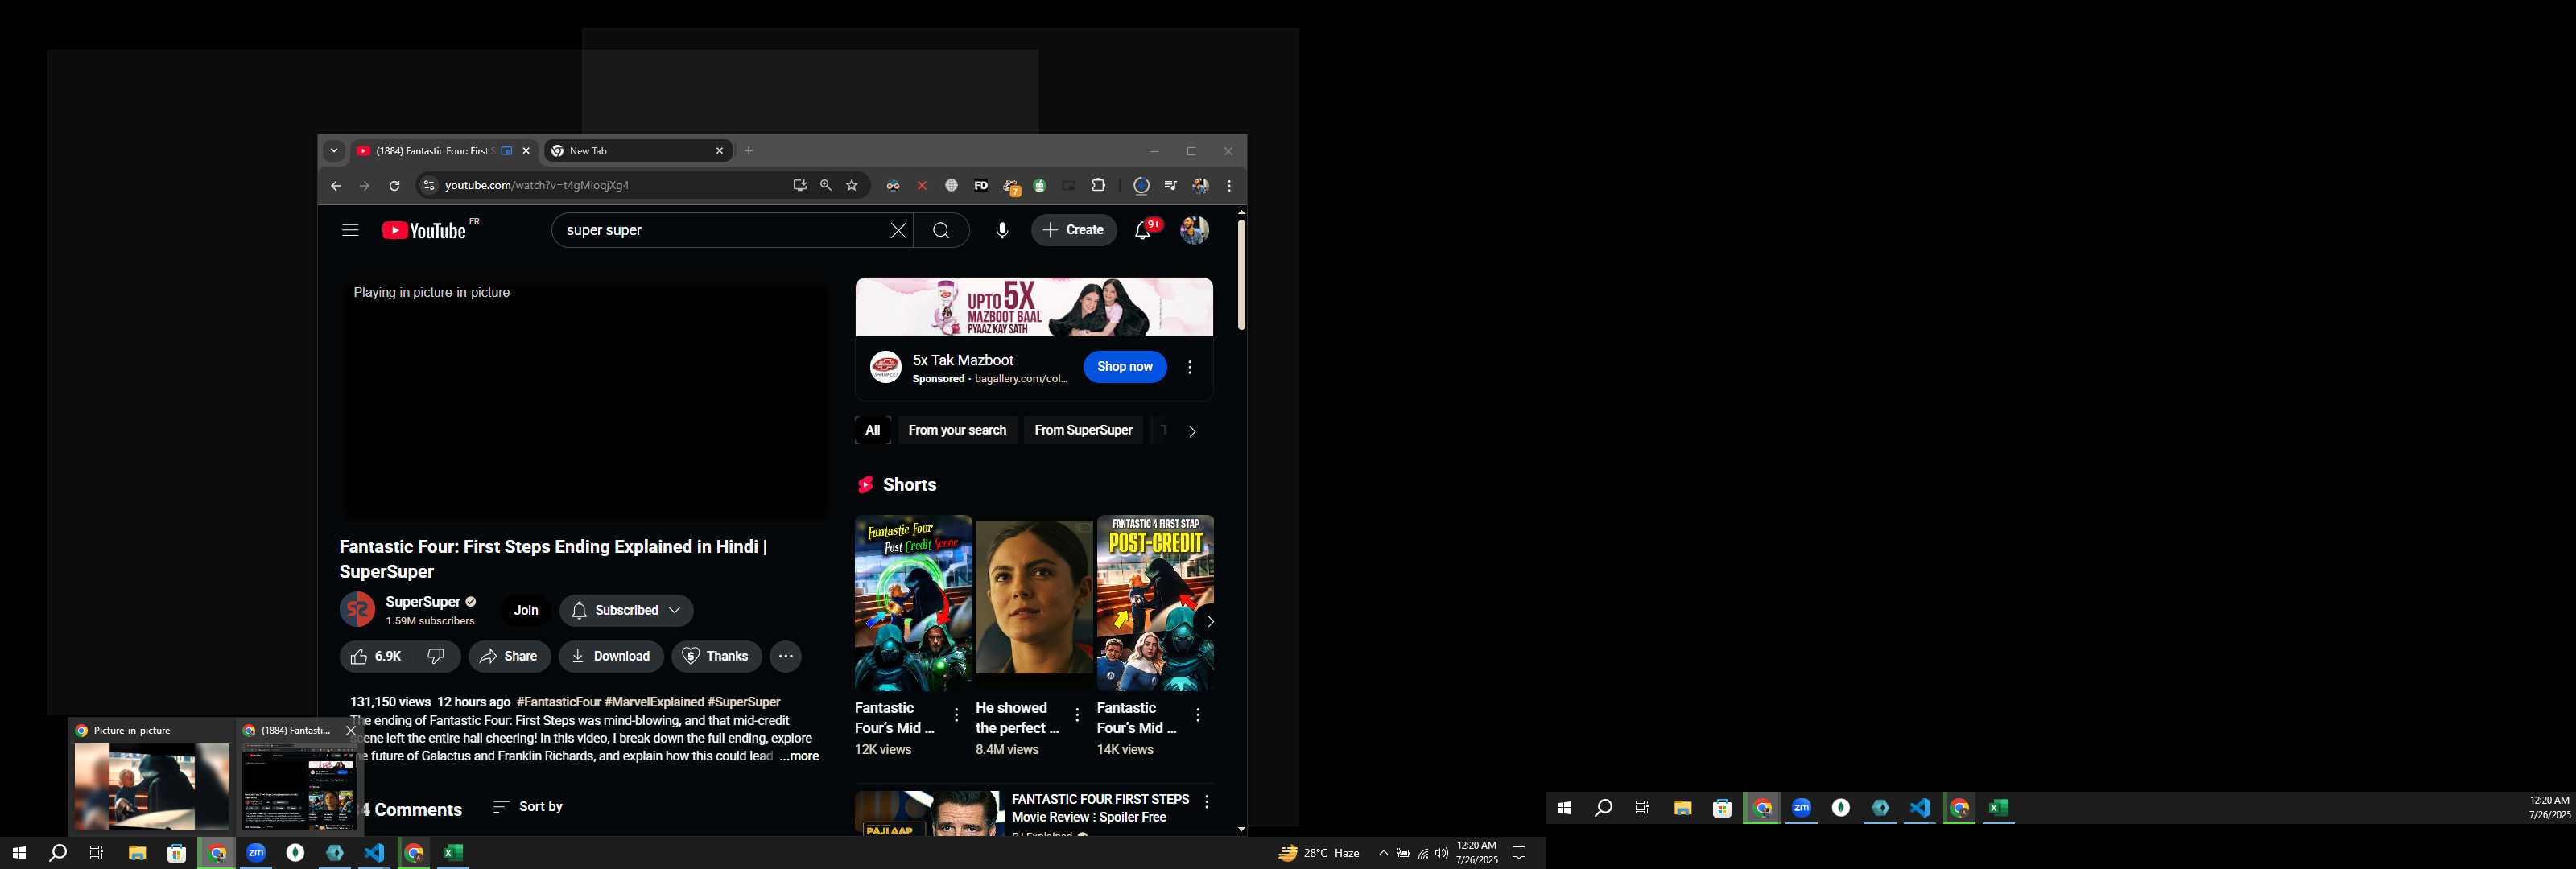Viewport: 2576px width, 869px height.
Task: Go to YouTube home via logo
Action: 425,230
